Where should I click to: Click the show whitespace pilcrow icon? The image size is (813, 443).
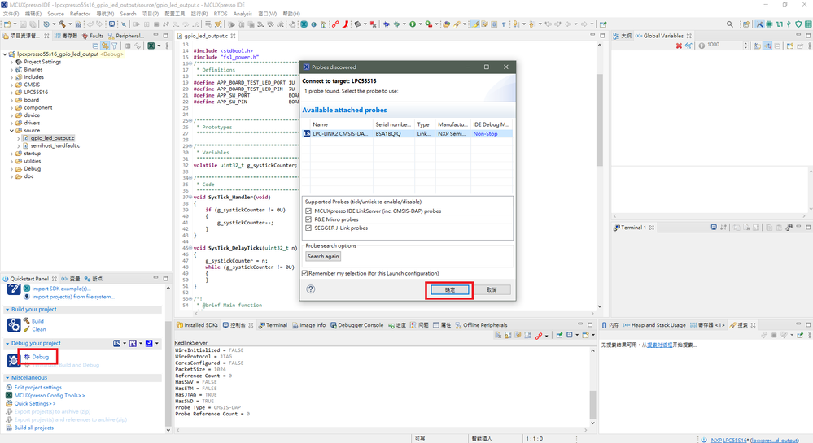504,24
